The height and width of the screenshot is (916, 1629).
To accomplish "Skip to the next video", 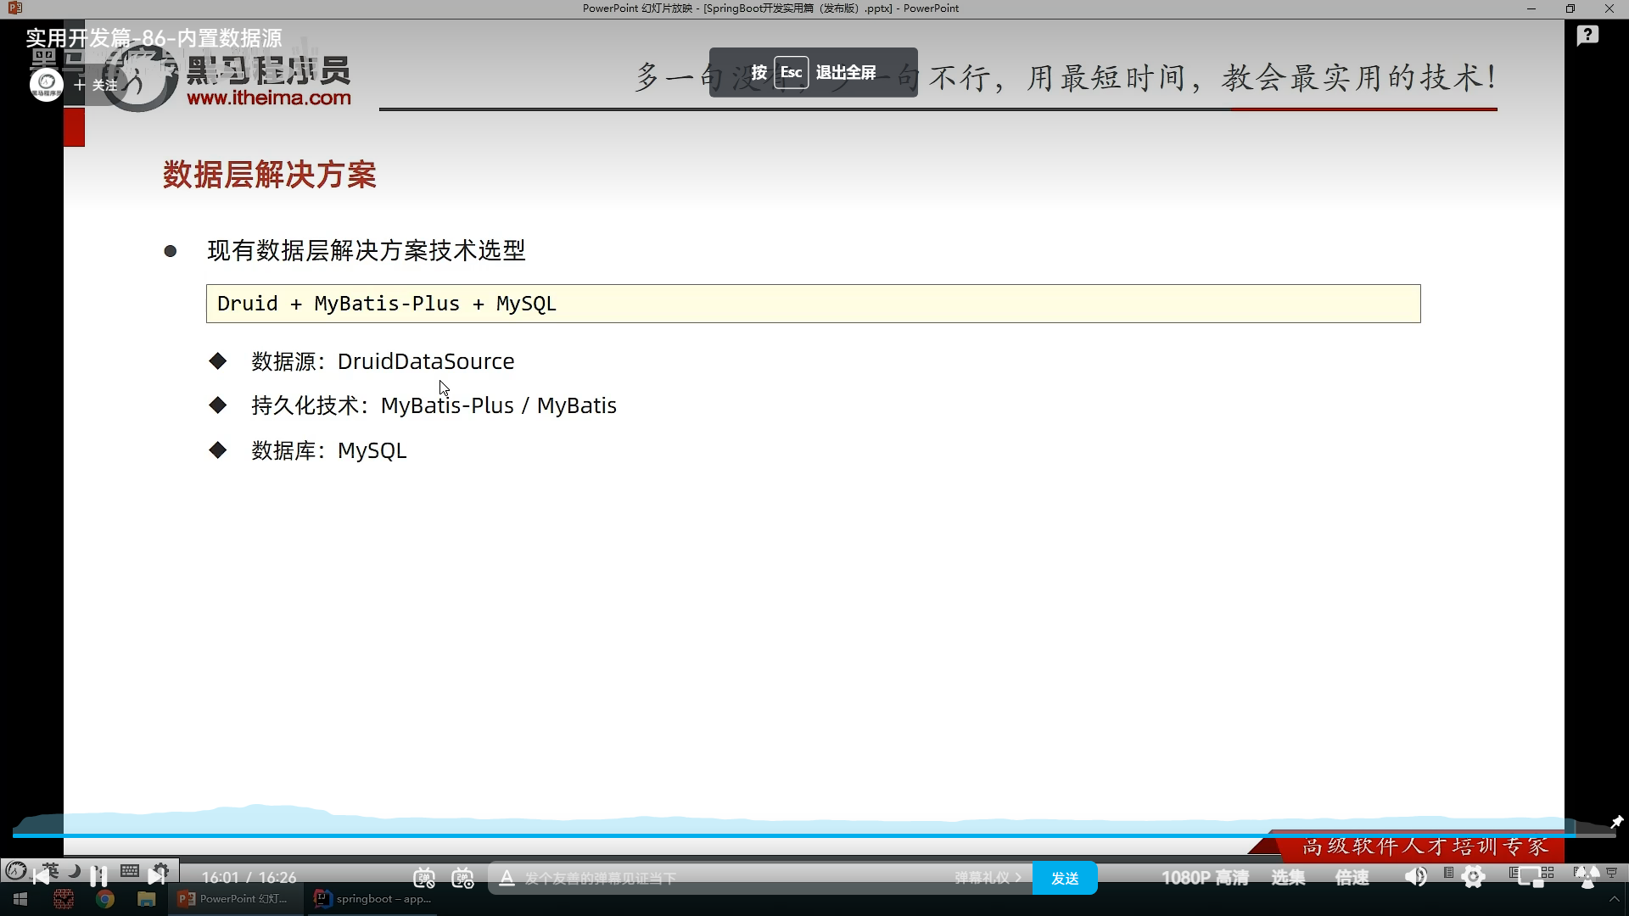I will pos(156,876).
